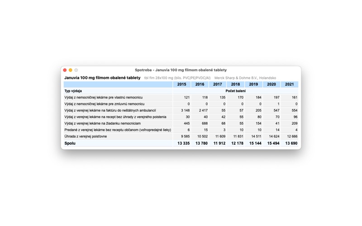Click cell value 197 in 2020 column
The height and width of the screenshot is (226, 362).
(x=276, y=98)
